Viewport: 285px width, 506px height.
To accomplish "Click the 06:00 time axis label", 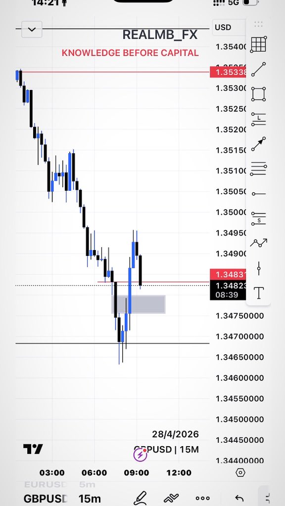I will coord(95,473).
